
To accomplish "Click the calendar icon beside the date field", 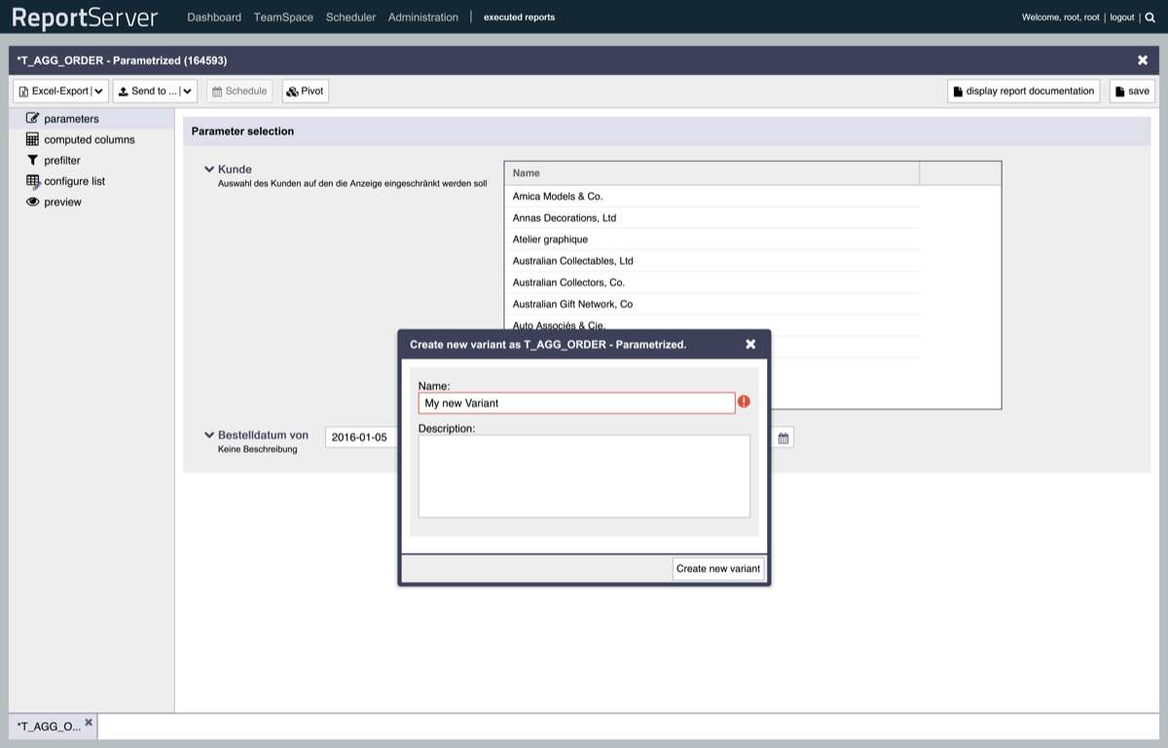I will coord(783,438).
